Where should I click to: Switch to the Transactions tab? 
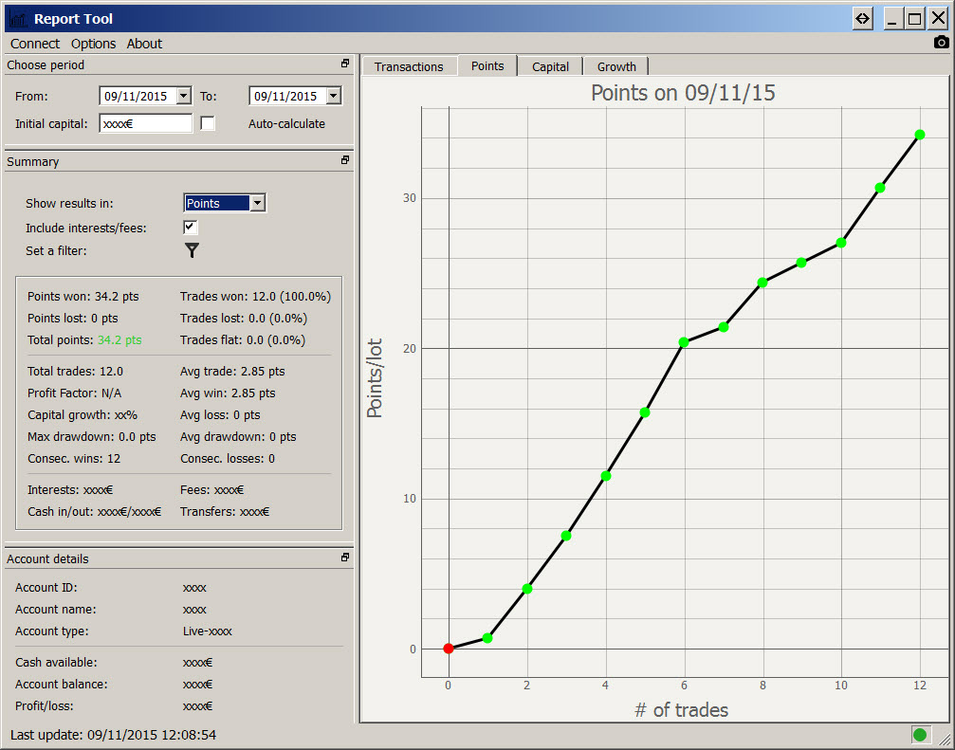pos(409,66)
